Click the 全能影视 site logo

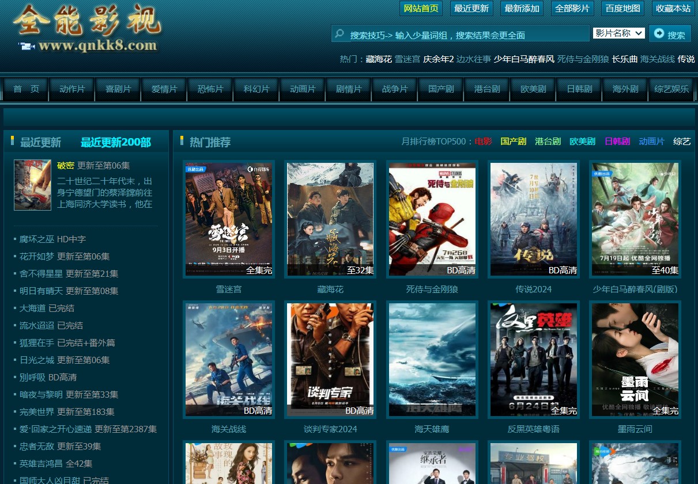point(88,28)
